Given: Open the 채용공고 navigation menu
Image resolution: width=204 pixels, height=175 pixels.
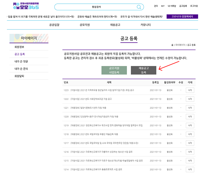Looking at the screenshot, I should (x=115, y=25).
